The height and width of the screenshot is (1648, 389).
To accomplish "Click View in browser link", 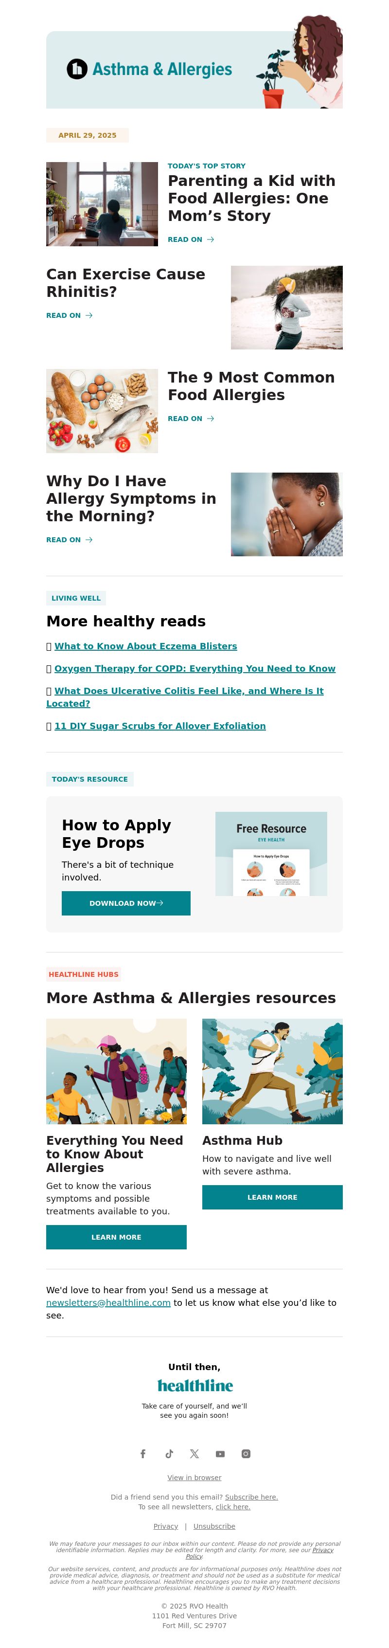I will [194, 1477].
